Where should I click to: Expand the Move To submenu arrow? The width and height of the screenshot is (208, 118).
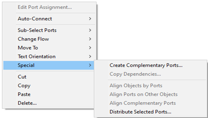coord(90,48)
